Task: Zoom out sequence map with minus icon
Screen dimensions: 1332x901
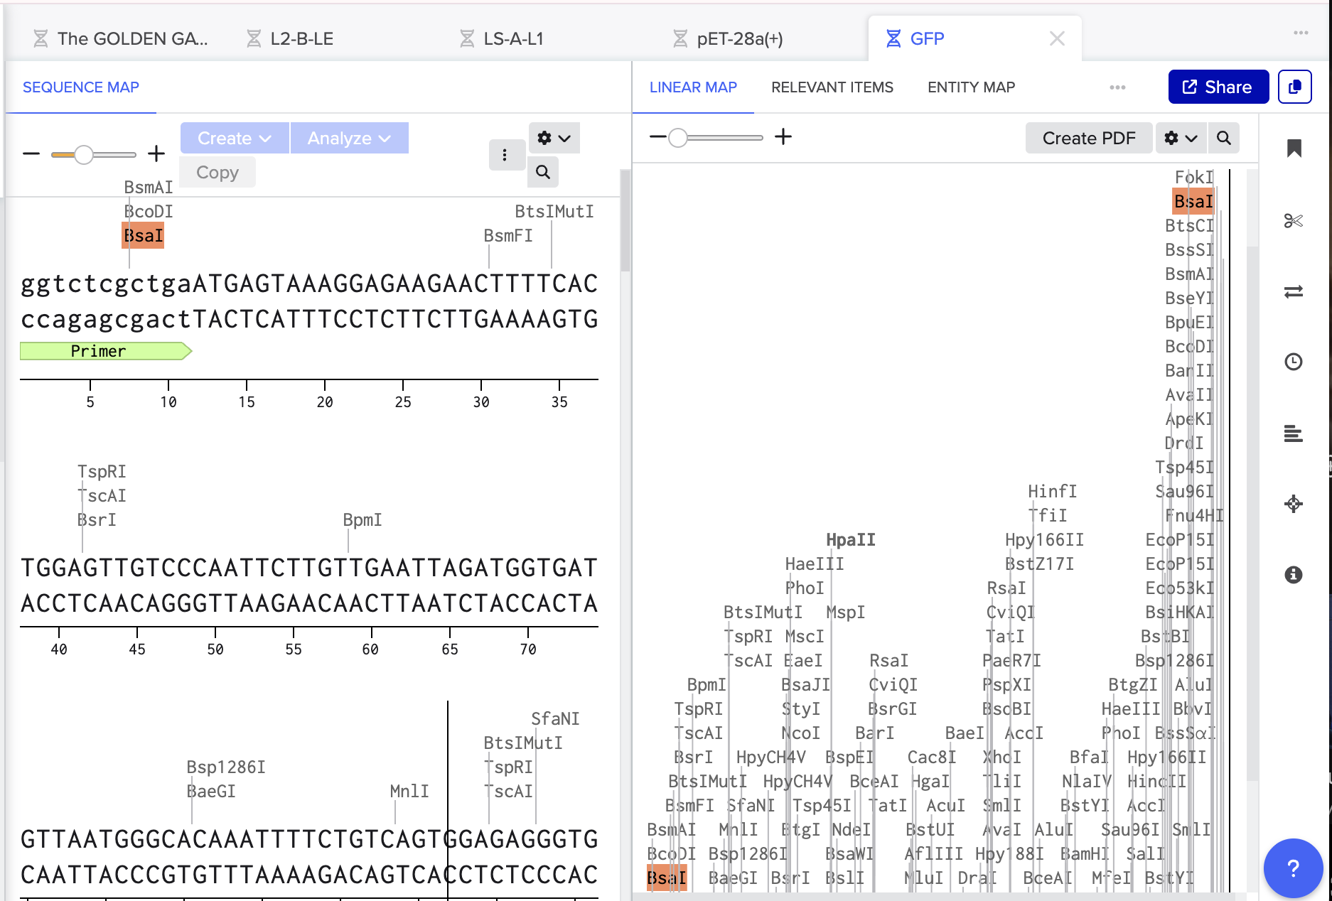Action: (31, 153)
